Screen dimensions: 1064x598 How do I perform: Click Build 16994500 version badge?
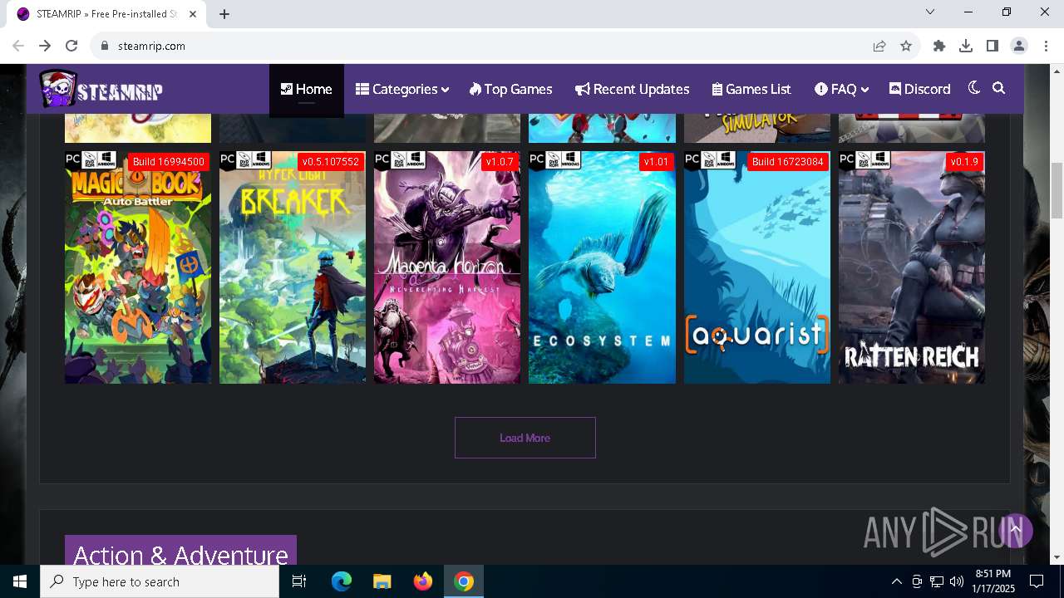(x=169, y=162)
